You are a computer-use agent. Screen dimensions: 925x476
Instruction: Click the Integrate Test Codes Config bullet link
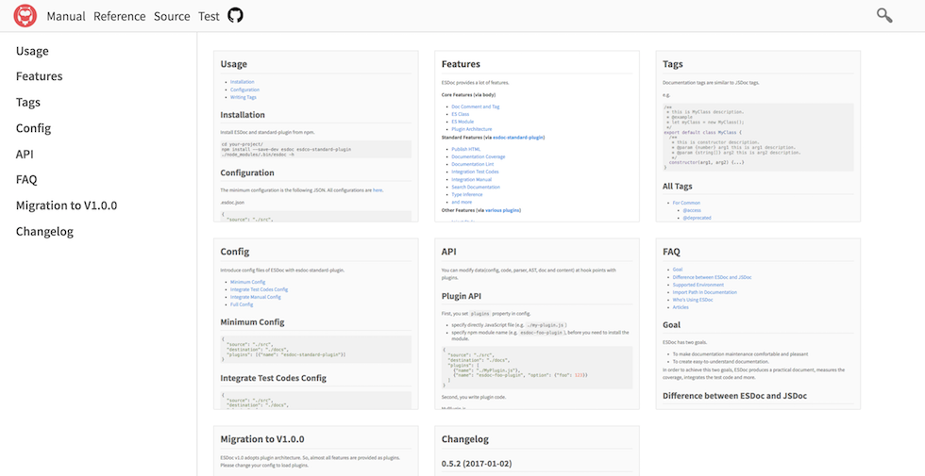point(259,290)
